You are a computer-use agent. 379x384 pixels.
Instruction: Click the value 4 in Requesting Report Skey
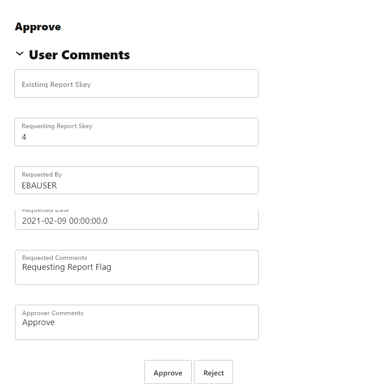coord(24,137)
